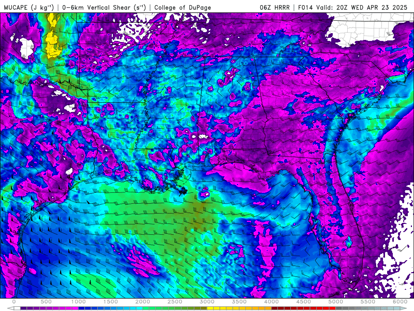Screen dimensions: 414x311
Task: Click the first dark blue swatch below 1000
Action: tap(82, 308)
